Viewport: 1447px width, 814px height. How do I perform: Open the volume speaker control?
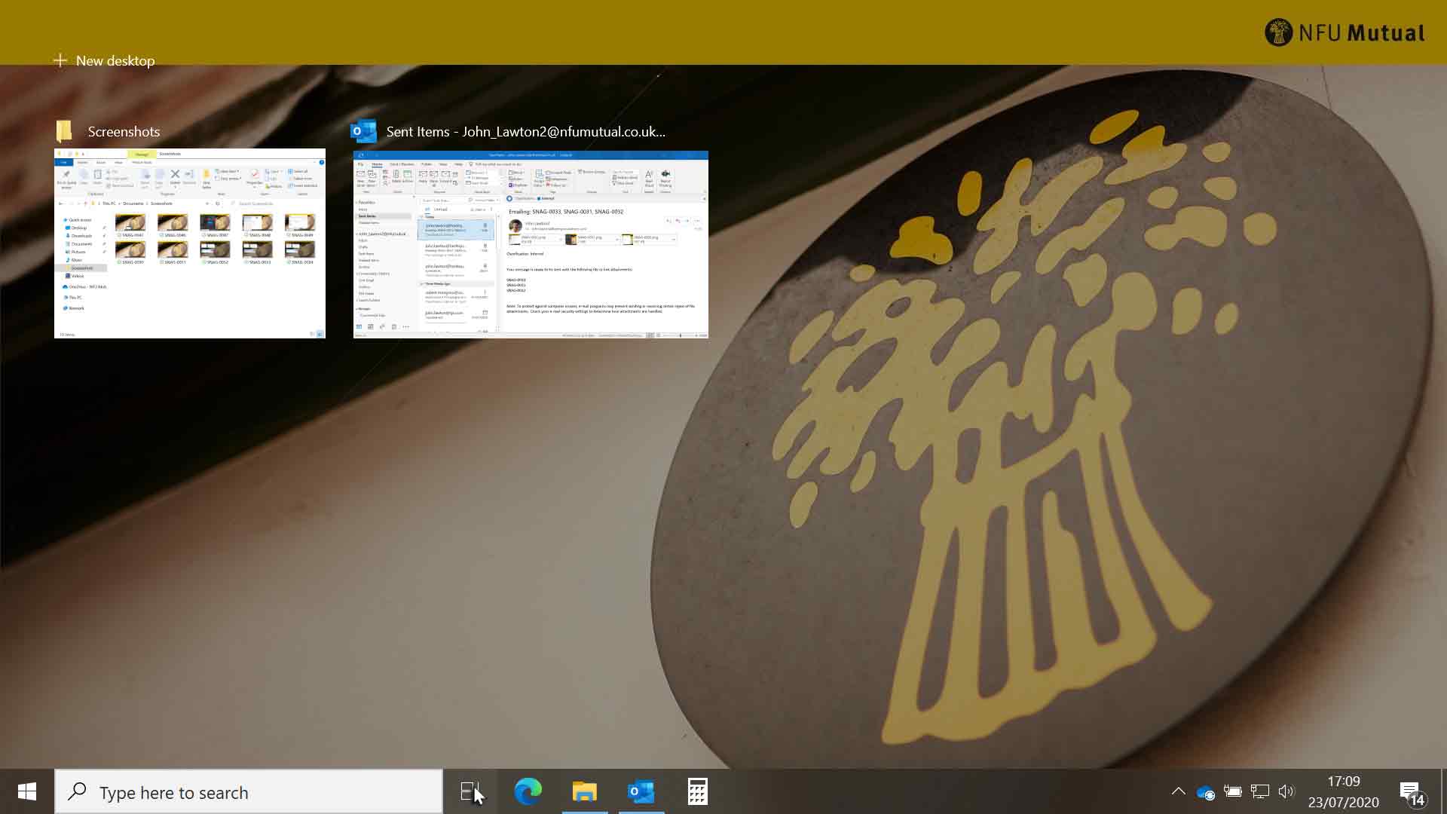[x=1286, y=791]
